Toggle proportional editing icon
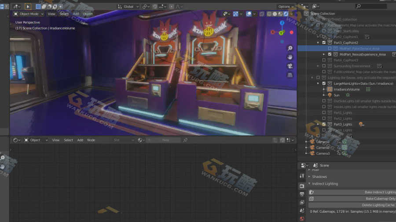Viewport: 396px width, 222px height. click(171, 7)
